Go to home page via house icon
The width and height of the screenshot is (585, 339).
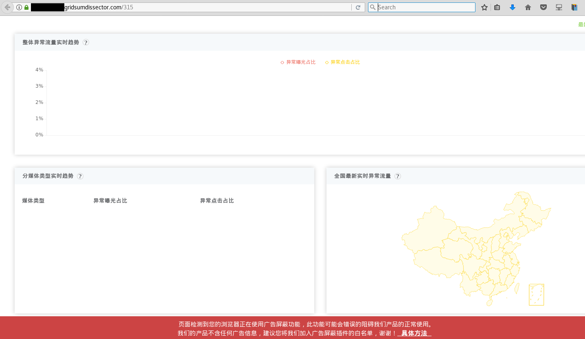point(528,7)
